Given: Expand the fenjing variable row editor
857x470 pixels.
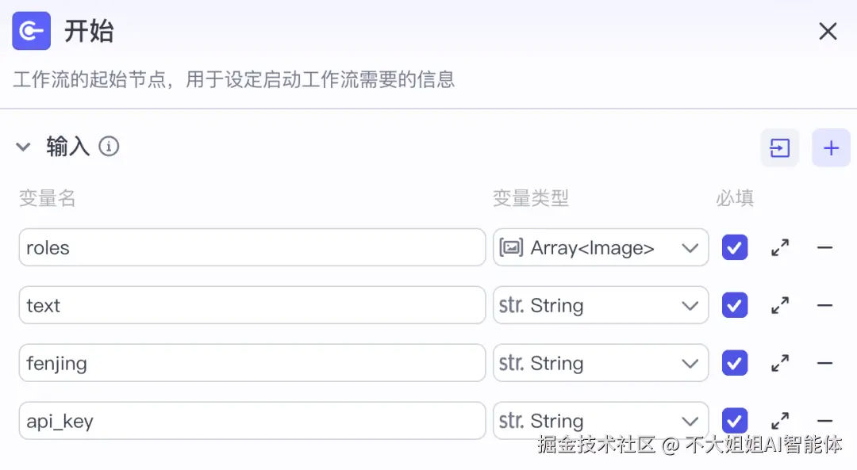Looking at the screenshot, I should [x=780, y=364].
